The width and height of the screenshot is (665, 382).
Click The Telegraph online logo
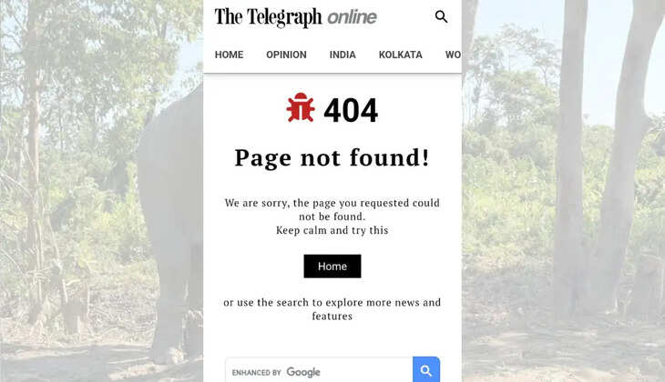click(295, 17)
